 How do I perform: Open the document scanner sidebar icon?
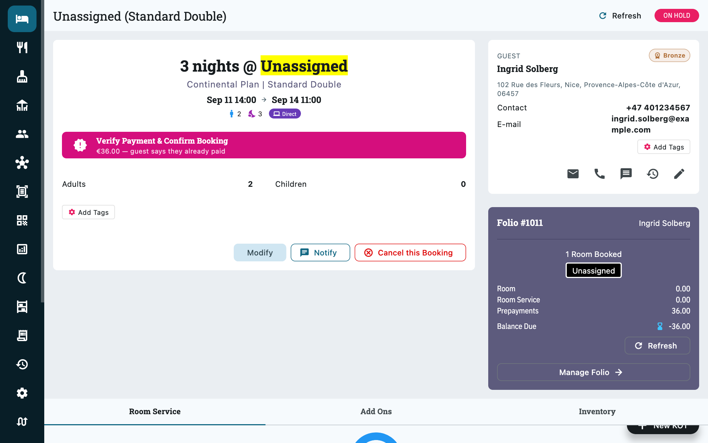(x=22, y=192)
